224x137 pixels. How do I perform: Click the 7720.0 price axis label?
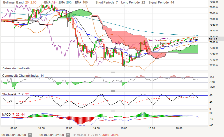pos(213,66)
